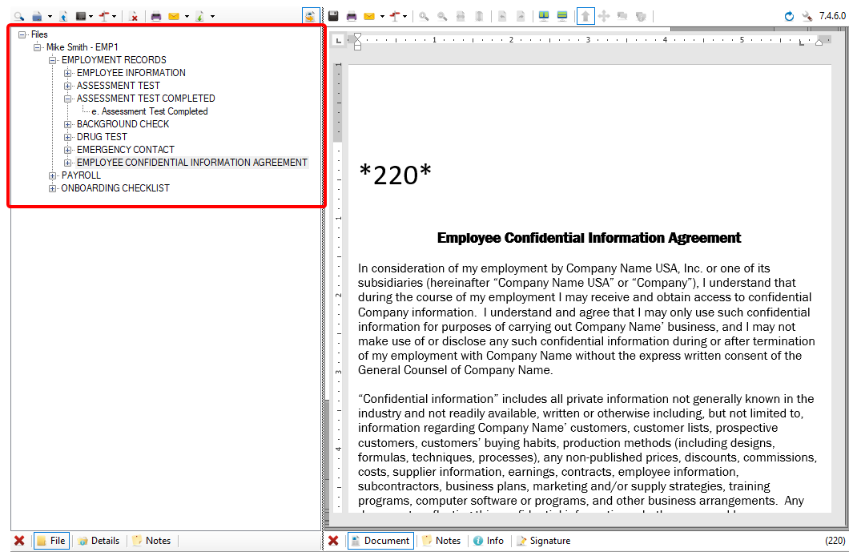Viewport: 849px width, 552px height.
Task: Click the red X below the document pane
Action: (x=333, y=541)
